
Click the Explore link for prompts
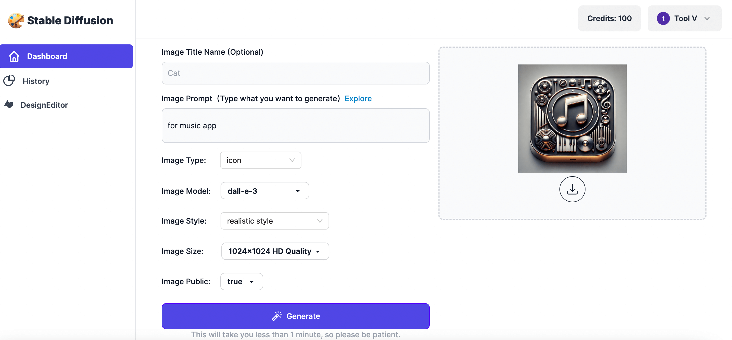[358, 98]
